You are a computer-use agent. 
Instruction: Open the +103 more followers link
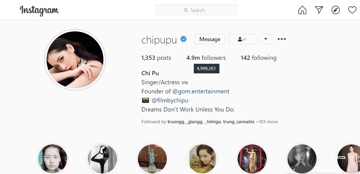coord(267,122)
